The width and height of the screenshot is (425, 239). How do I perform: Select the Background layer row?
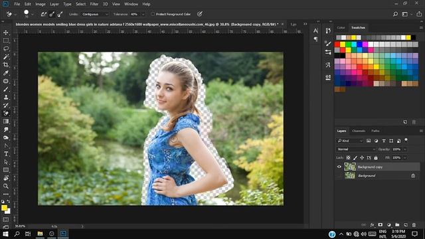378,175
